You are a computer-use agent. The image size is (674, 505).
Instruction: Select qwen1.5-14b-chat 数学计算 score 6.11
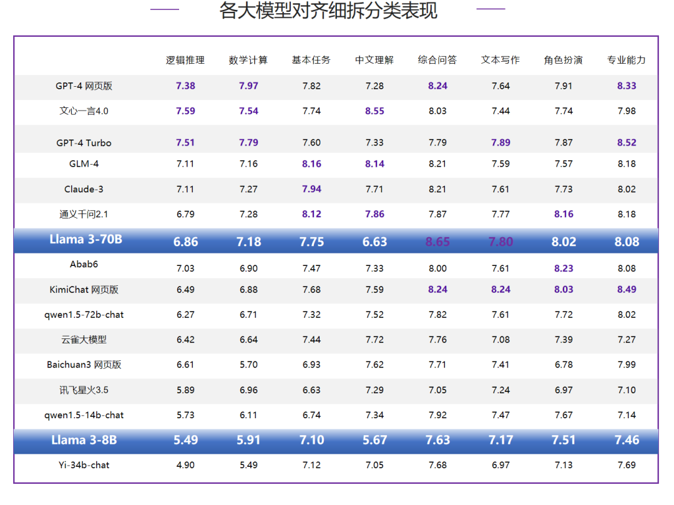coord(248,416)
